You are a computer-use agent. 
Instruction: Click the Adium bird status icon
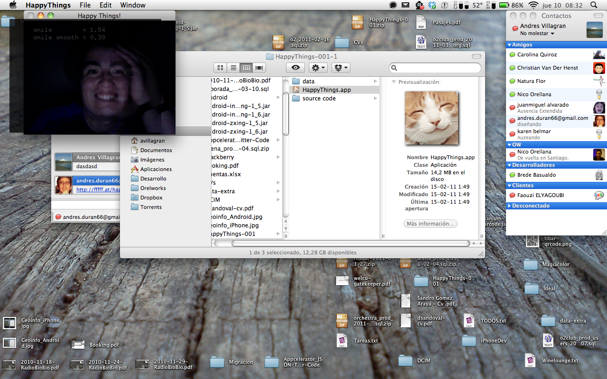point(419,5)
